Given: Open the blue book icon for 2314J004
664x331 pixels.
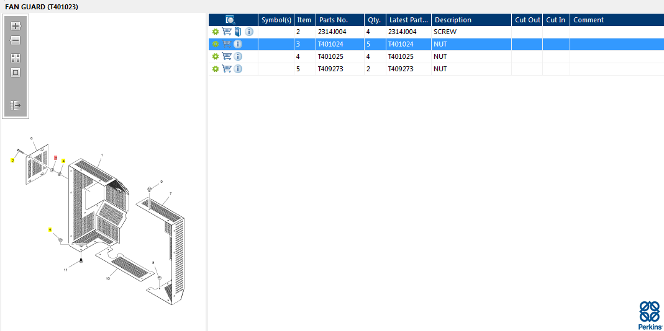Looking at the screenshot, I should point(237,32).
